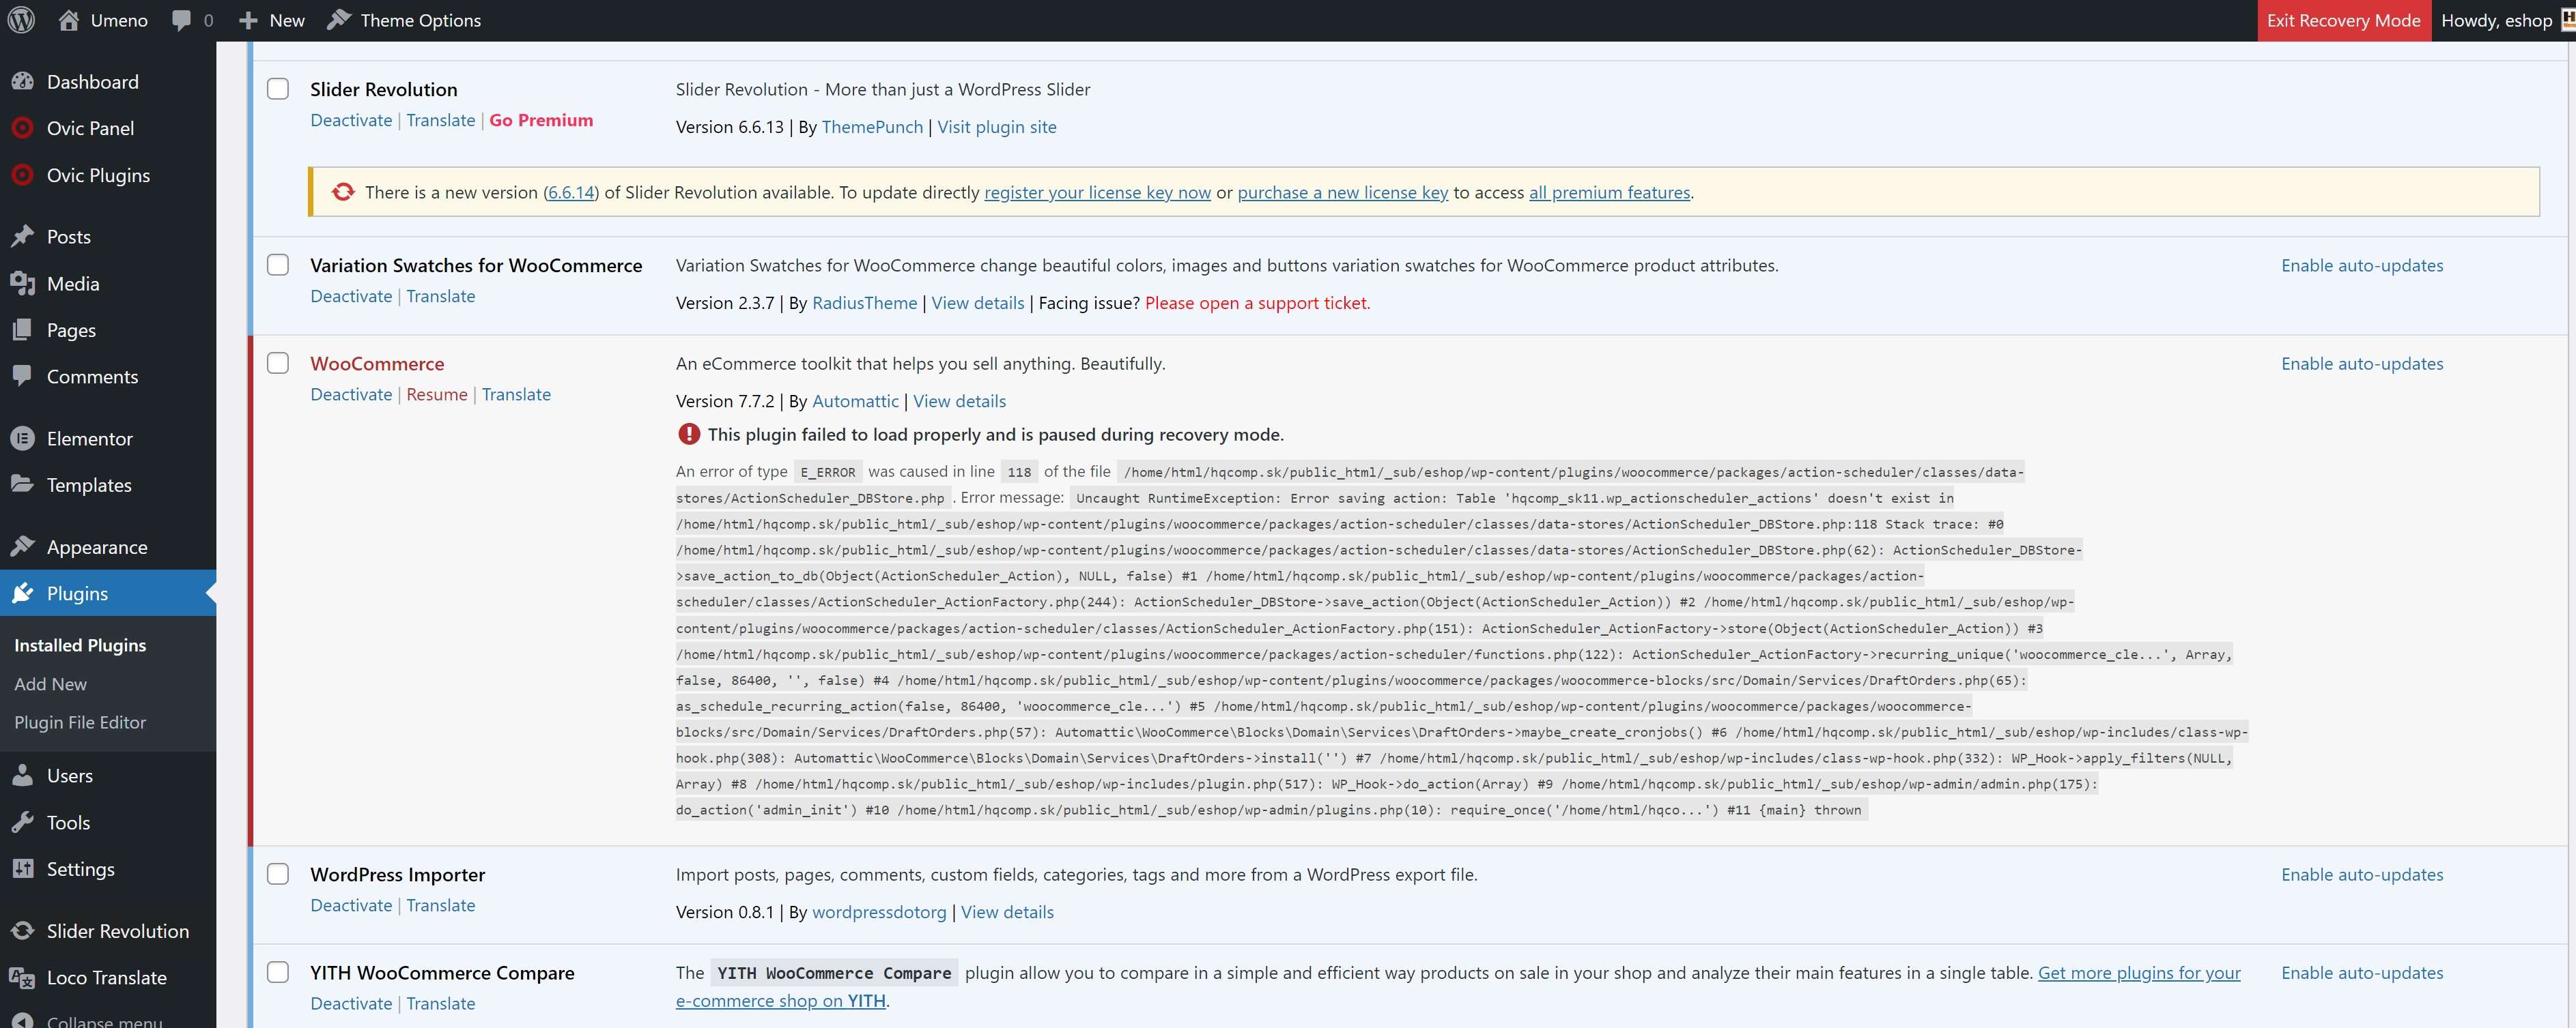Image resolution: width=2576 pixels, height=1028 pixels.
Task: Open the Howdy, eshop account menu
Action: [x=2505, y=21]
